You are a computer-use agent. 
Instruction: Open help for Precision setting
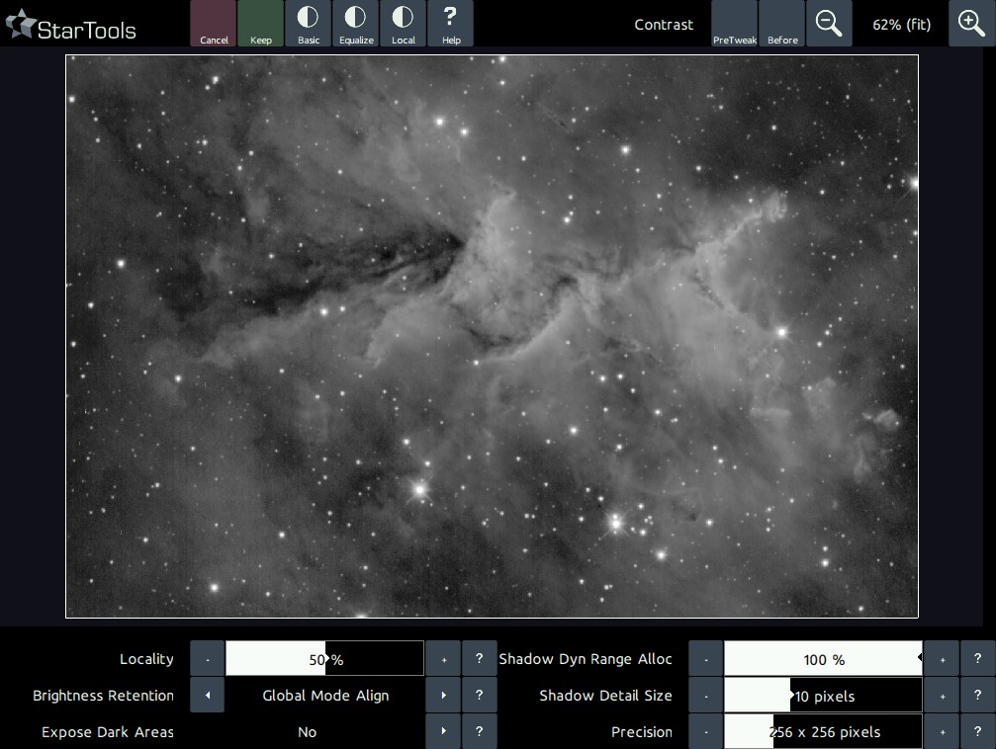(x=977, y=732)
